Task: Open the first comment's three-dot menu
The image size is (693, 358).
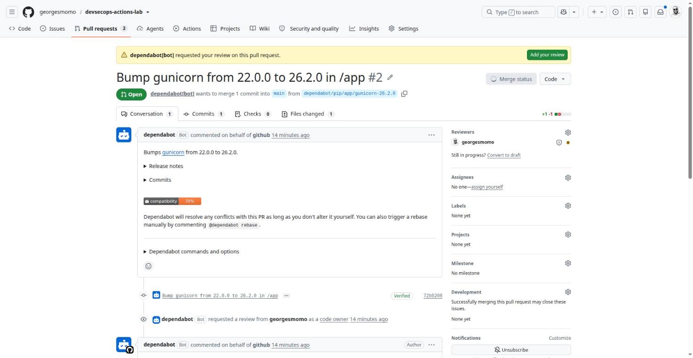Action: pos(431,135)
